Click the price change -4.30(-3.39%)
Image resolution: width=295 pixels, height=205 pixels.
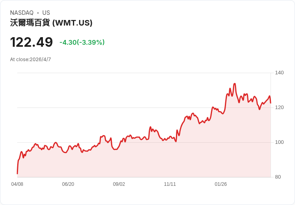point(82,42)
